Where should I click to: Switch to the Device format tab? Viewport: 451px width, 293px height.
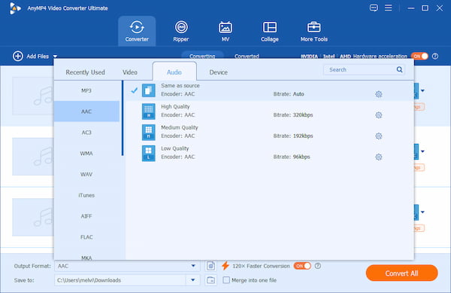[x=218, y=72]
